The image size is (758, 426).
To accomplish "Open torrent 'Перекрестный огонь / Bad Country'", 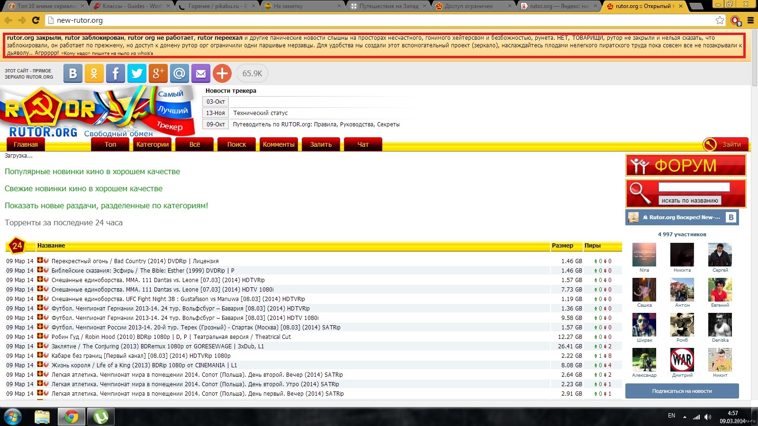I will click(135, 261).
